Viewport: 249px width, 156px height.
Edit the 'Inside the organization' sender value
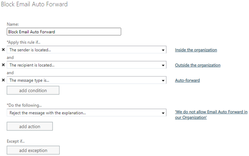(x=196, y=50)
